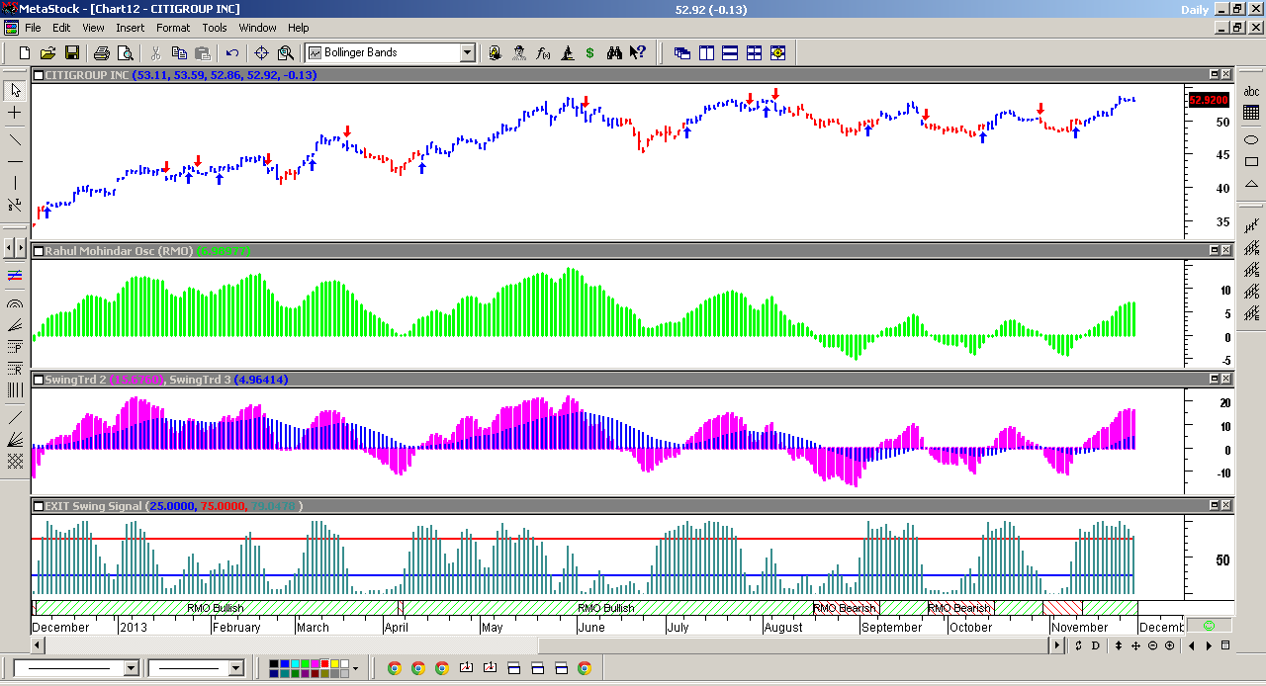The image size is (1266, 686).
Task: Click the Paste clipboard icon
Action: pyautogui.click(x=203, y=52)
